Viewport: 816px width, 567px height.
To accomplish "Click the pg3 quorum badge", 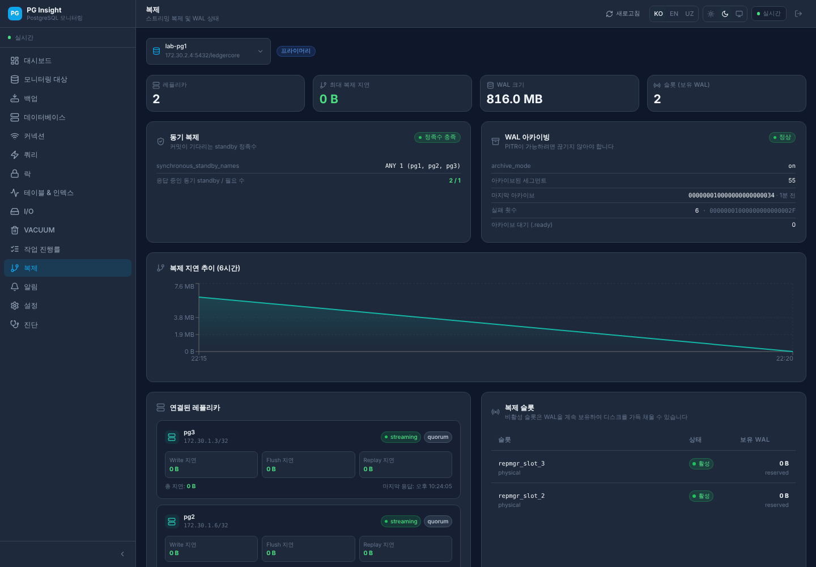I will point(438,437).
